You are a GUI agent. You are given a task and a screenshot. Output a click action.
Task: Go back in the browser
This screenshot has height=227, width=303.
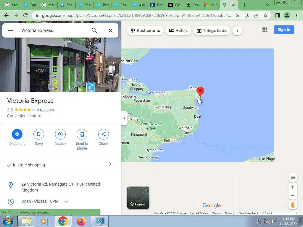(7, 15)
